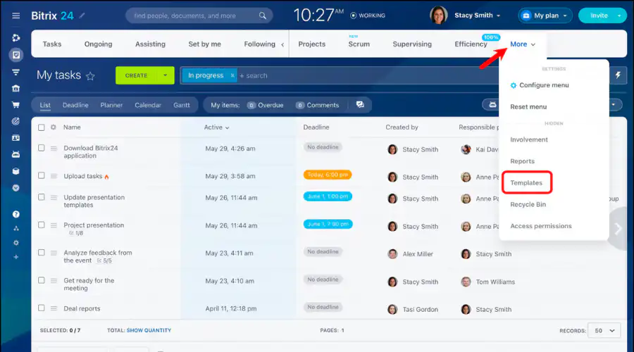Screen dimensions: 634x352
Task: Sort by the Active column
Action: pyautogui.click(x=216, y=127)
